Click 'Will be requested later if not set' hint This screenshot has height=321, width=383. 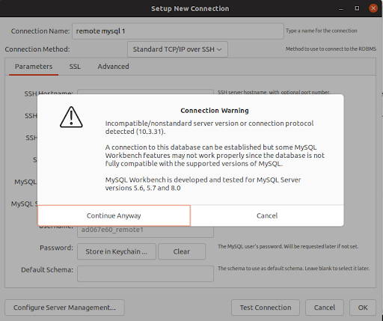pyautogui.click(x=321, y=246)
